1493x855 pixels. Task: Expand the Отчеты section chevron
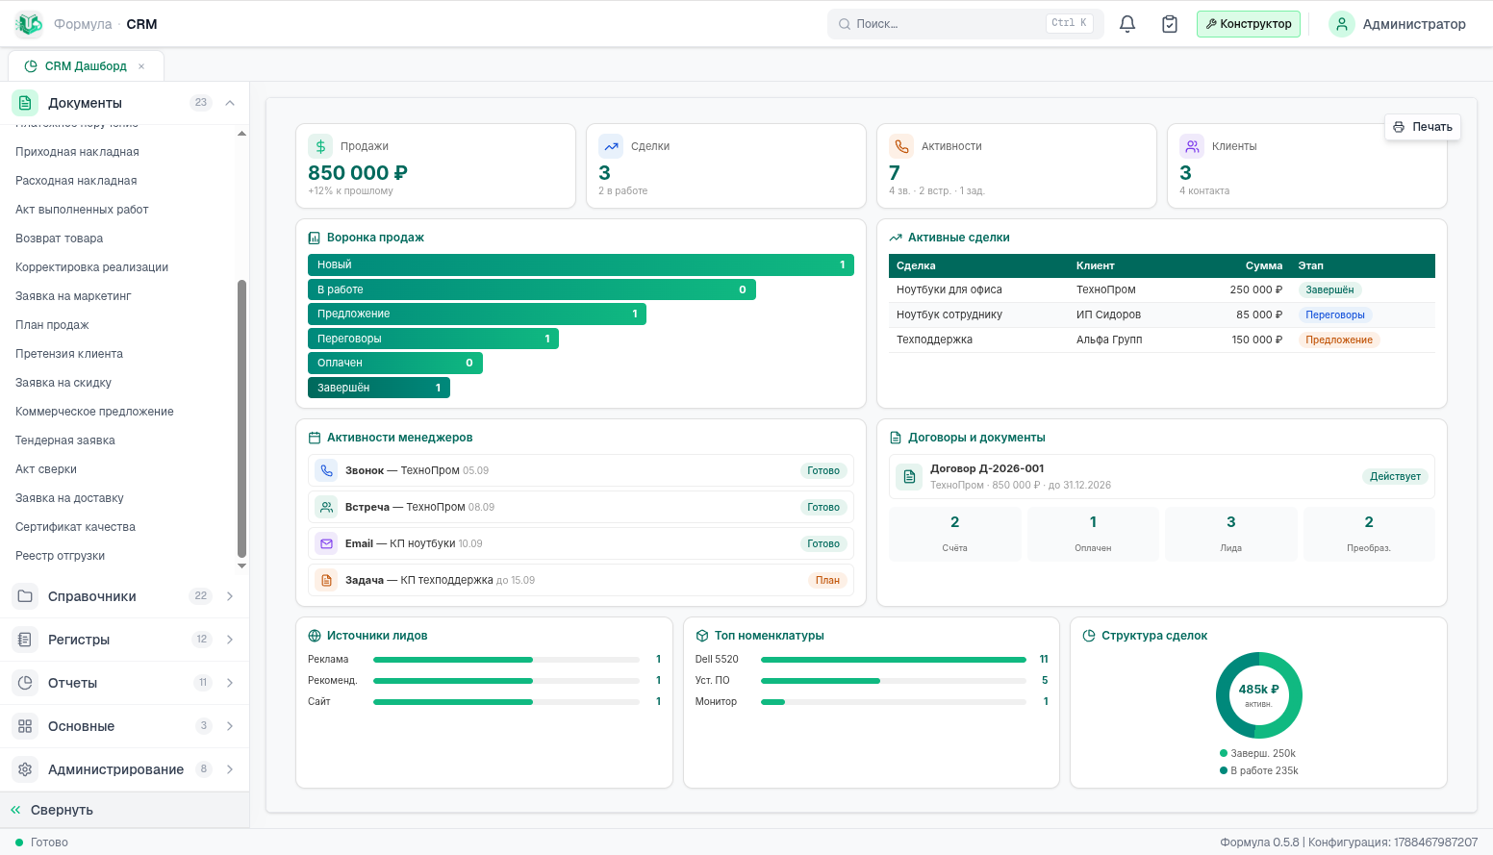230,683
